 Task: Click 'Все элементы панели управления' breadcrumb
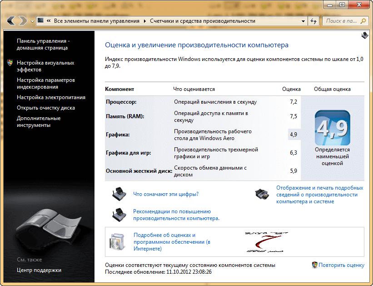pos(97,21)
